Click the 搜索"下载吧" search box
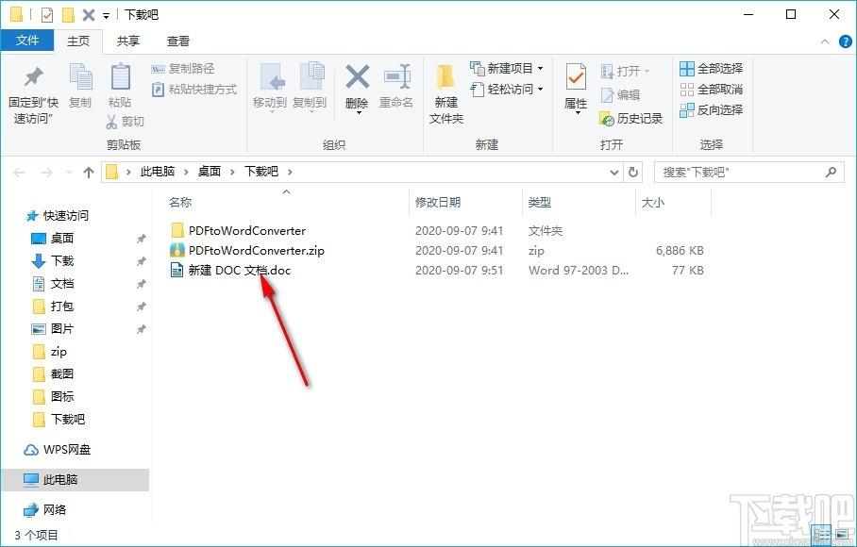Viewport: 857px width, 547px height. 749,173
